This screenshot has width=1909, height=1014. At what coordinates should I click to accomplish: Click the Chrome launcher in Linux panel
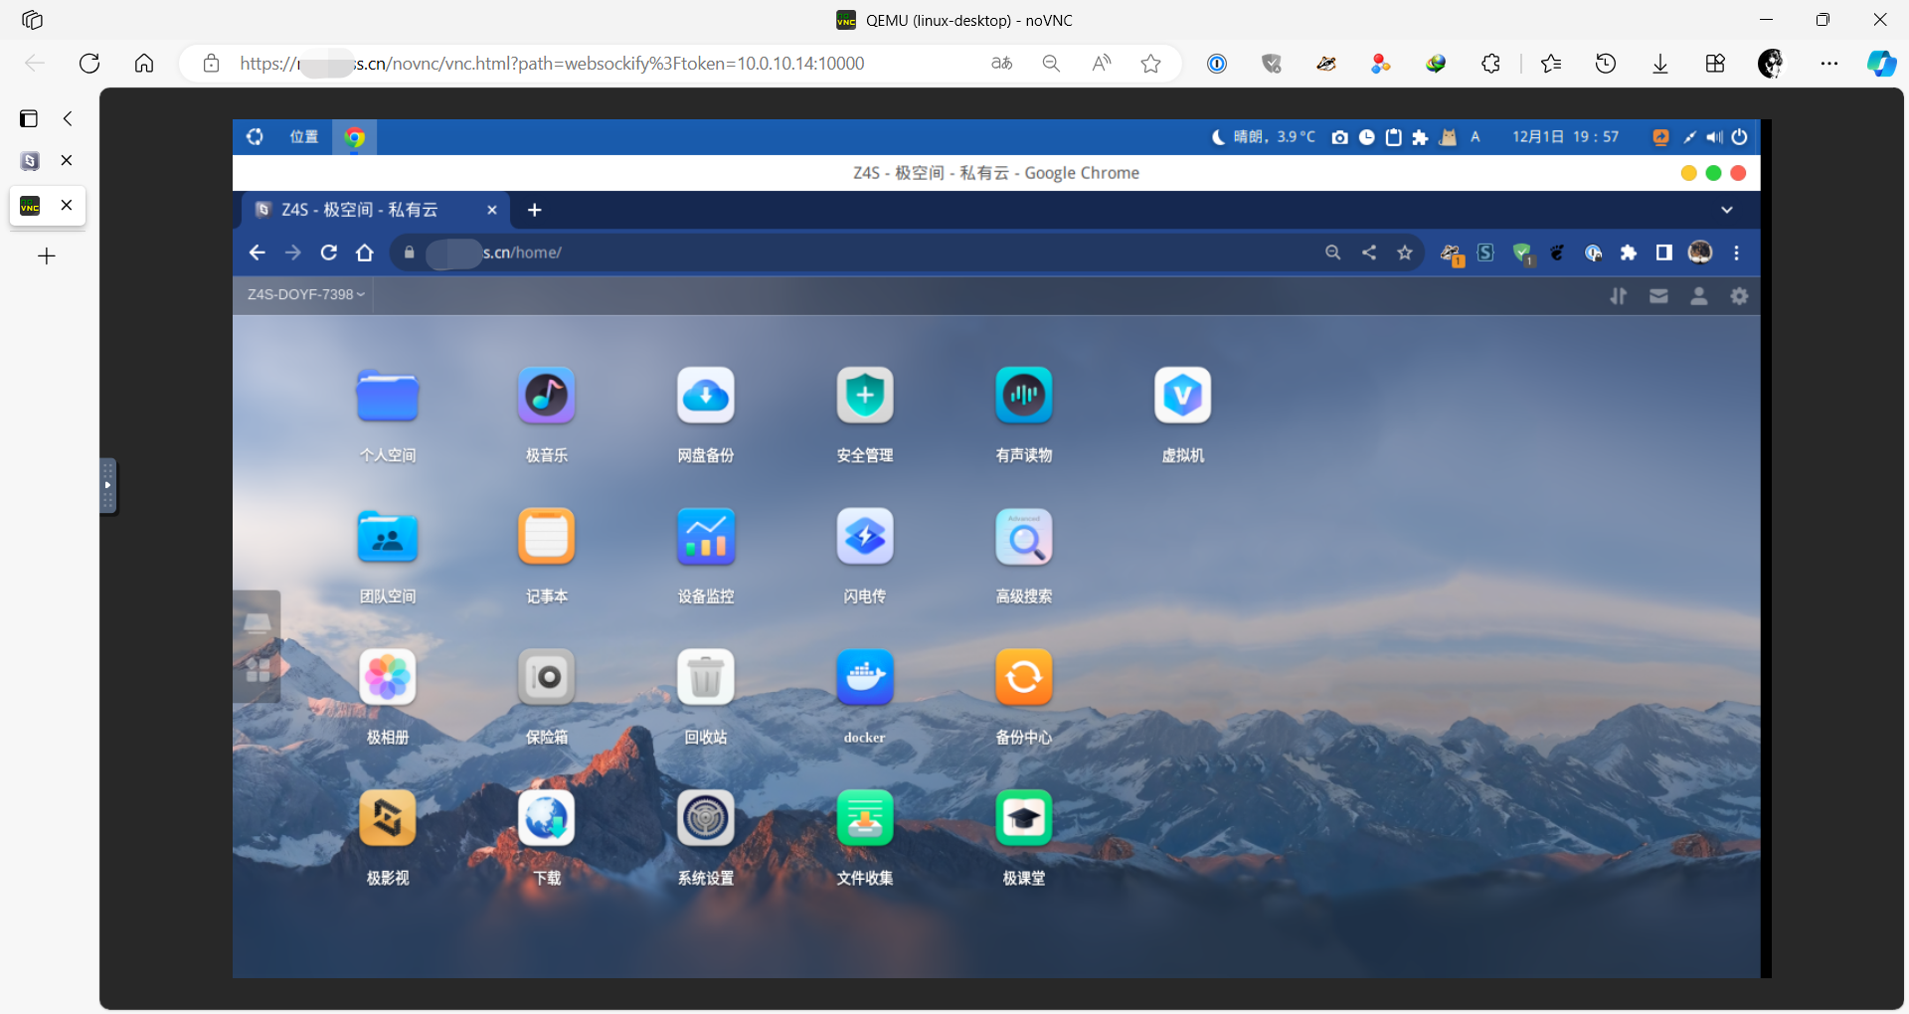tap(355, 137)
